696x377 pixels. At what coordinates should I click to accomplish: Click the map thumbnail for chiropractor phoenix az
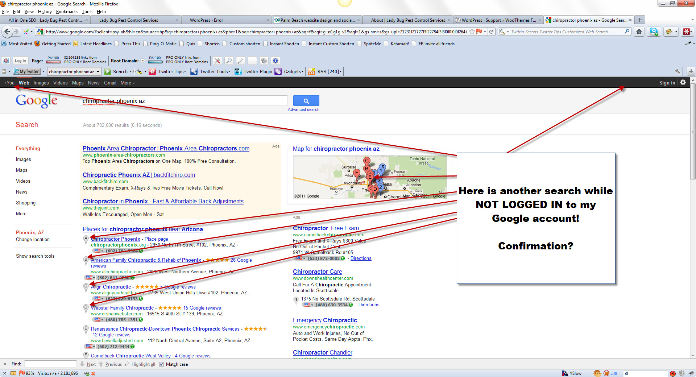(370, 177)
